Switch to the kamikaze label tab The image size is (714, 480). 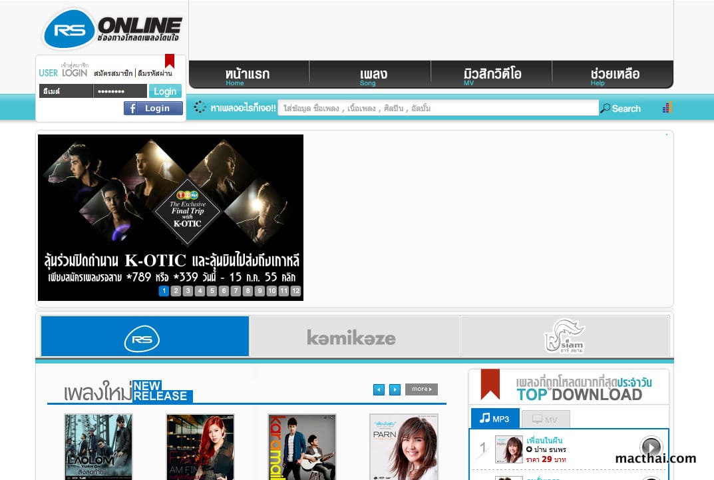tap(355, 336)
